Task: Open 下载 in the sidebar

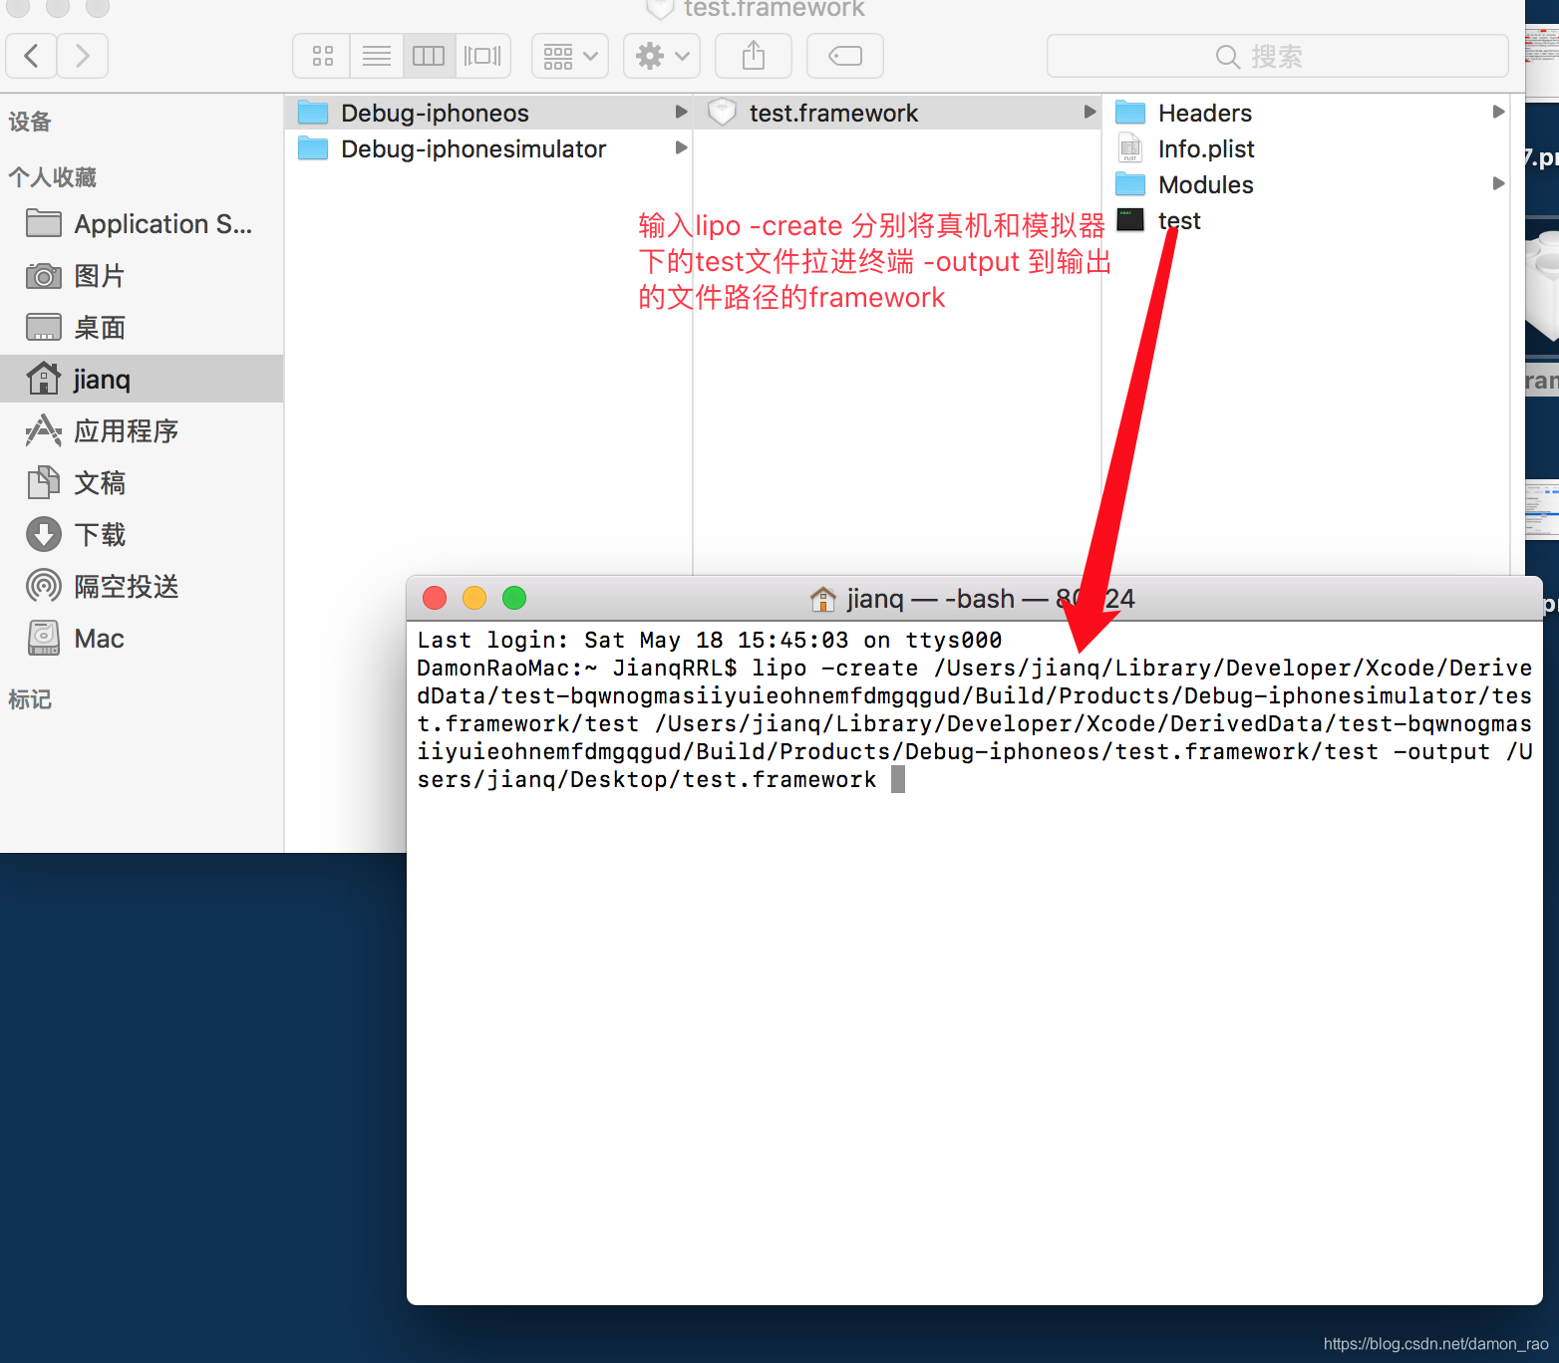Action: click(x=142, y=535)
